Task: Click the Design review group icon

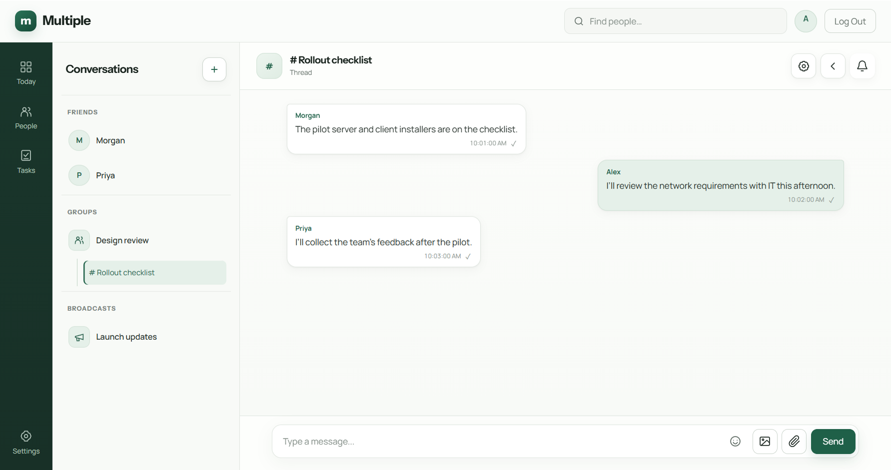Action: [79, 240]
